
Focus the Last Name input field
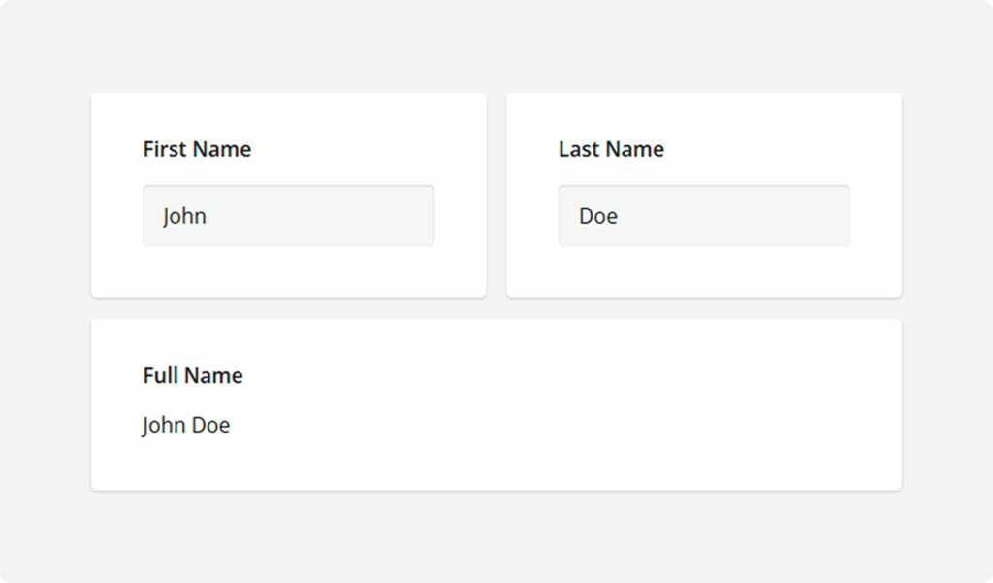pyautogui.click(x=703, y=216)
